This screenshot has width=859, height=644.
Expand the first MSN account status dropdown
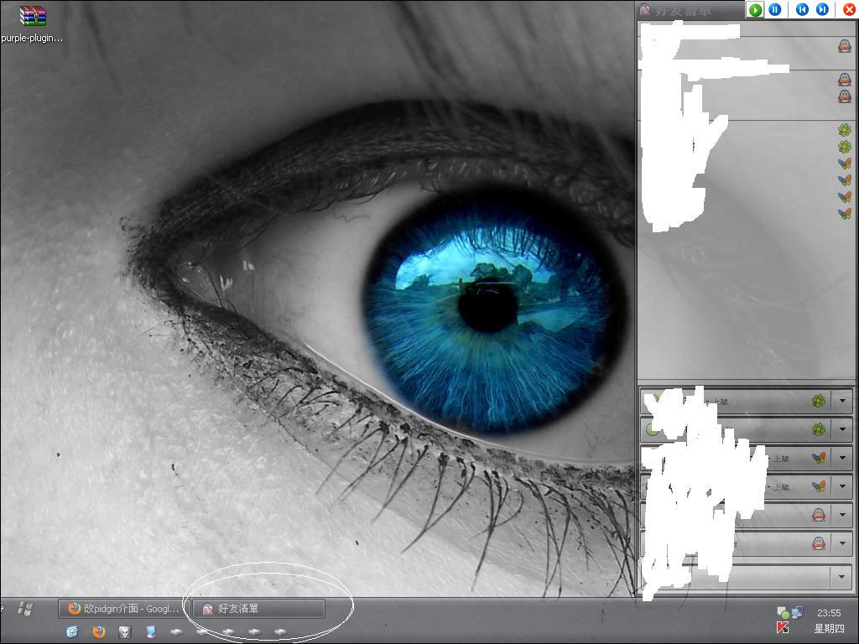tap(842, 458)
